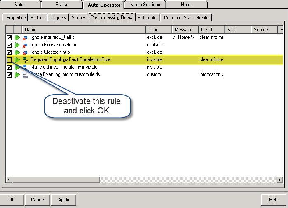Viewport: 288px width, 208px height.
Task: Open the Name Services tab
Action: pos(145,5)
